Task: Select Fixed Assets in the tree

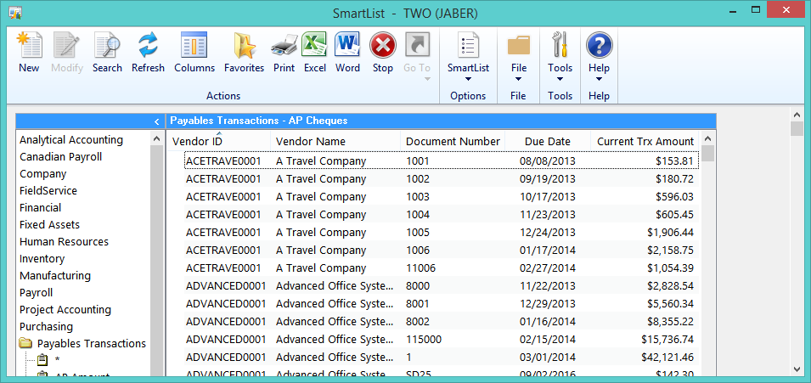Action: [x=49, y=225]
